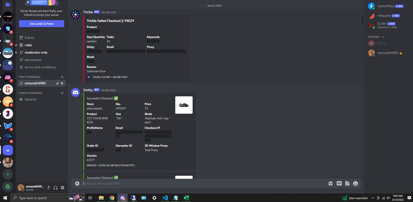Open the taskbar clock and date

coord(398,198)
